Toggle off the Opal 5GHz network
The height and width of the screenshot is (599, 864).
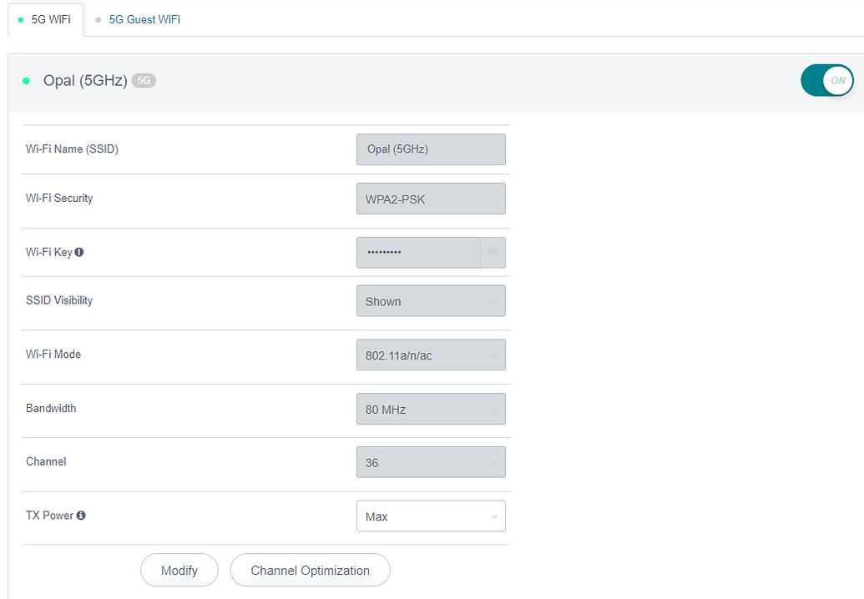point(826,80)
